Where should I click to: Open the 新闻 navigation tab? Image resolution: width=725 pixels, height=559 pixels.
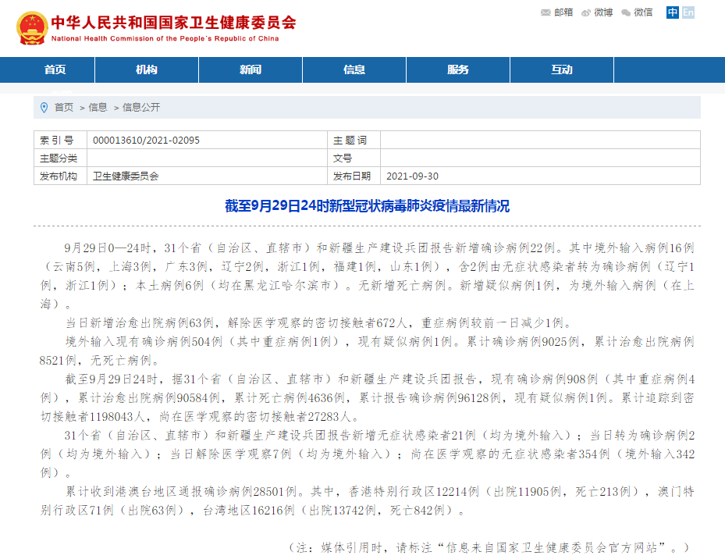[251, 70]
